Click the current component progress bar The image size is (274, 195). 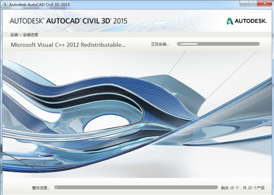[x=218, y=44]
